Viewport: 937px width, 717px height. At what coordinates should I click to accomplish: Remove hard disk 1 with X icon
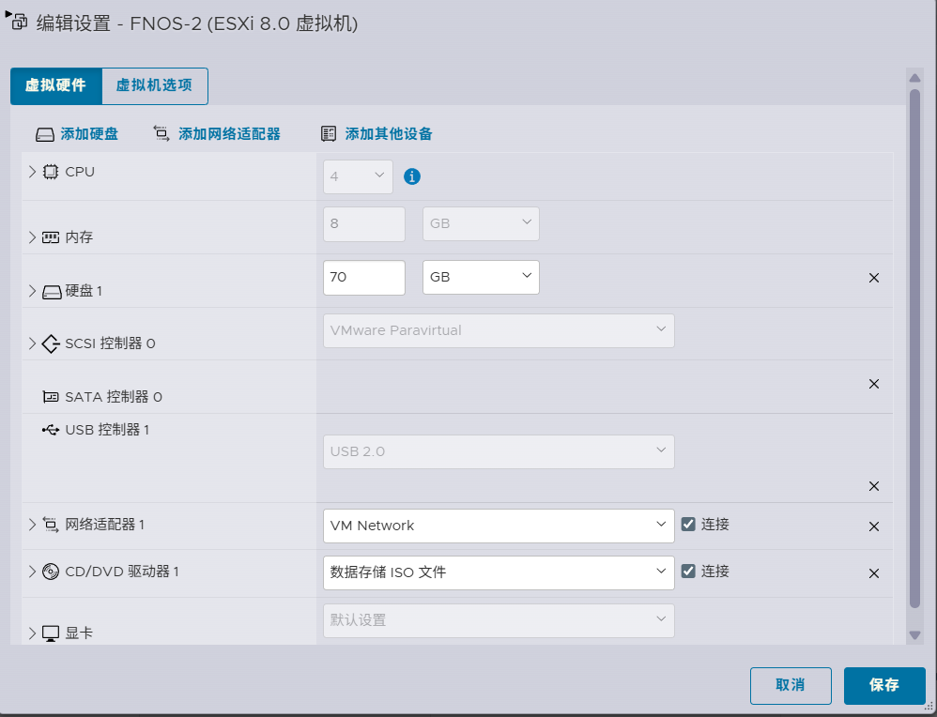[873, 278]
